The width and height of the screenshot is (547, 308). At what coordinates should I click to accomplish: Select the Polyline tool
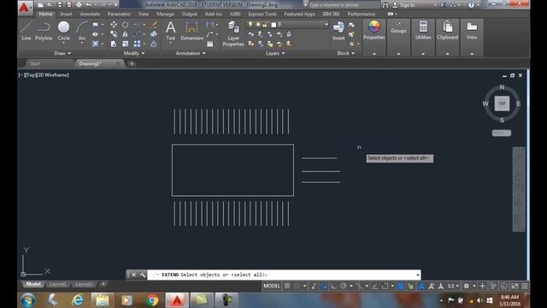(44, 31)
